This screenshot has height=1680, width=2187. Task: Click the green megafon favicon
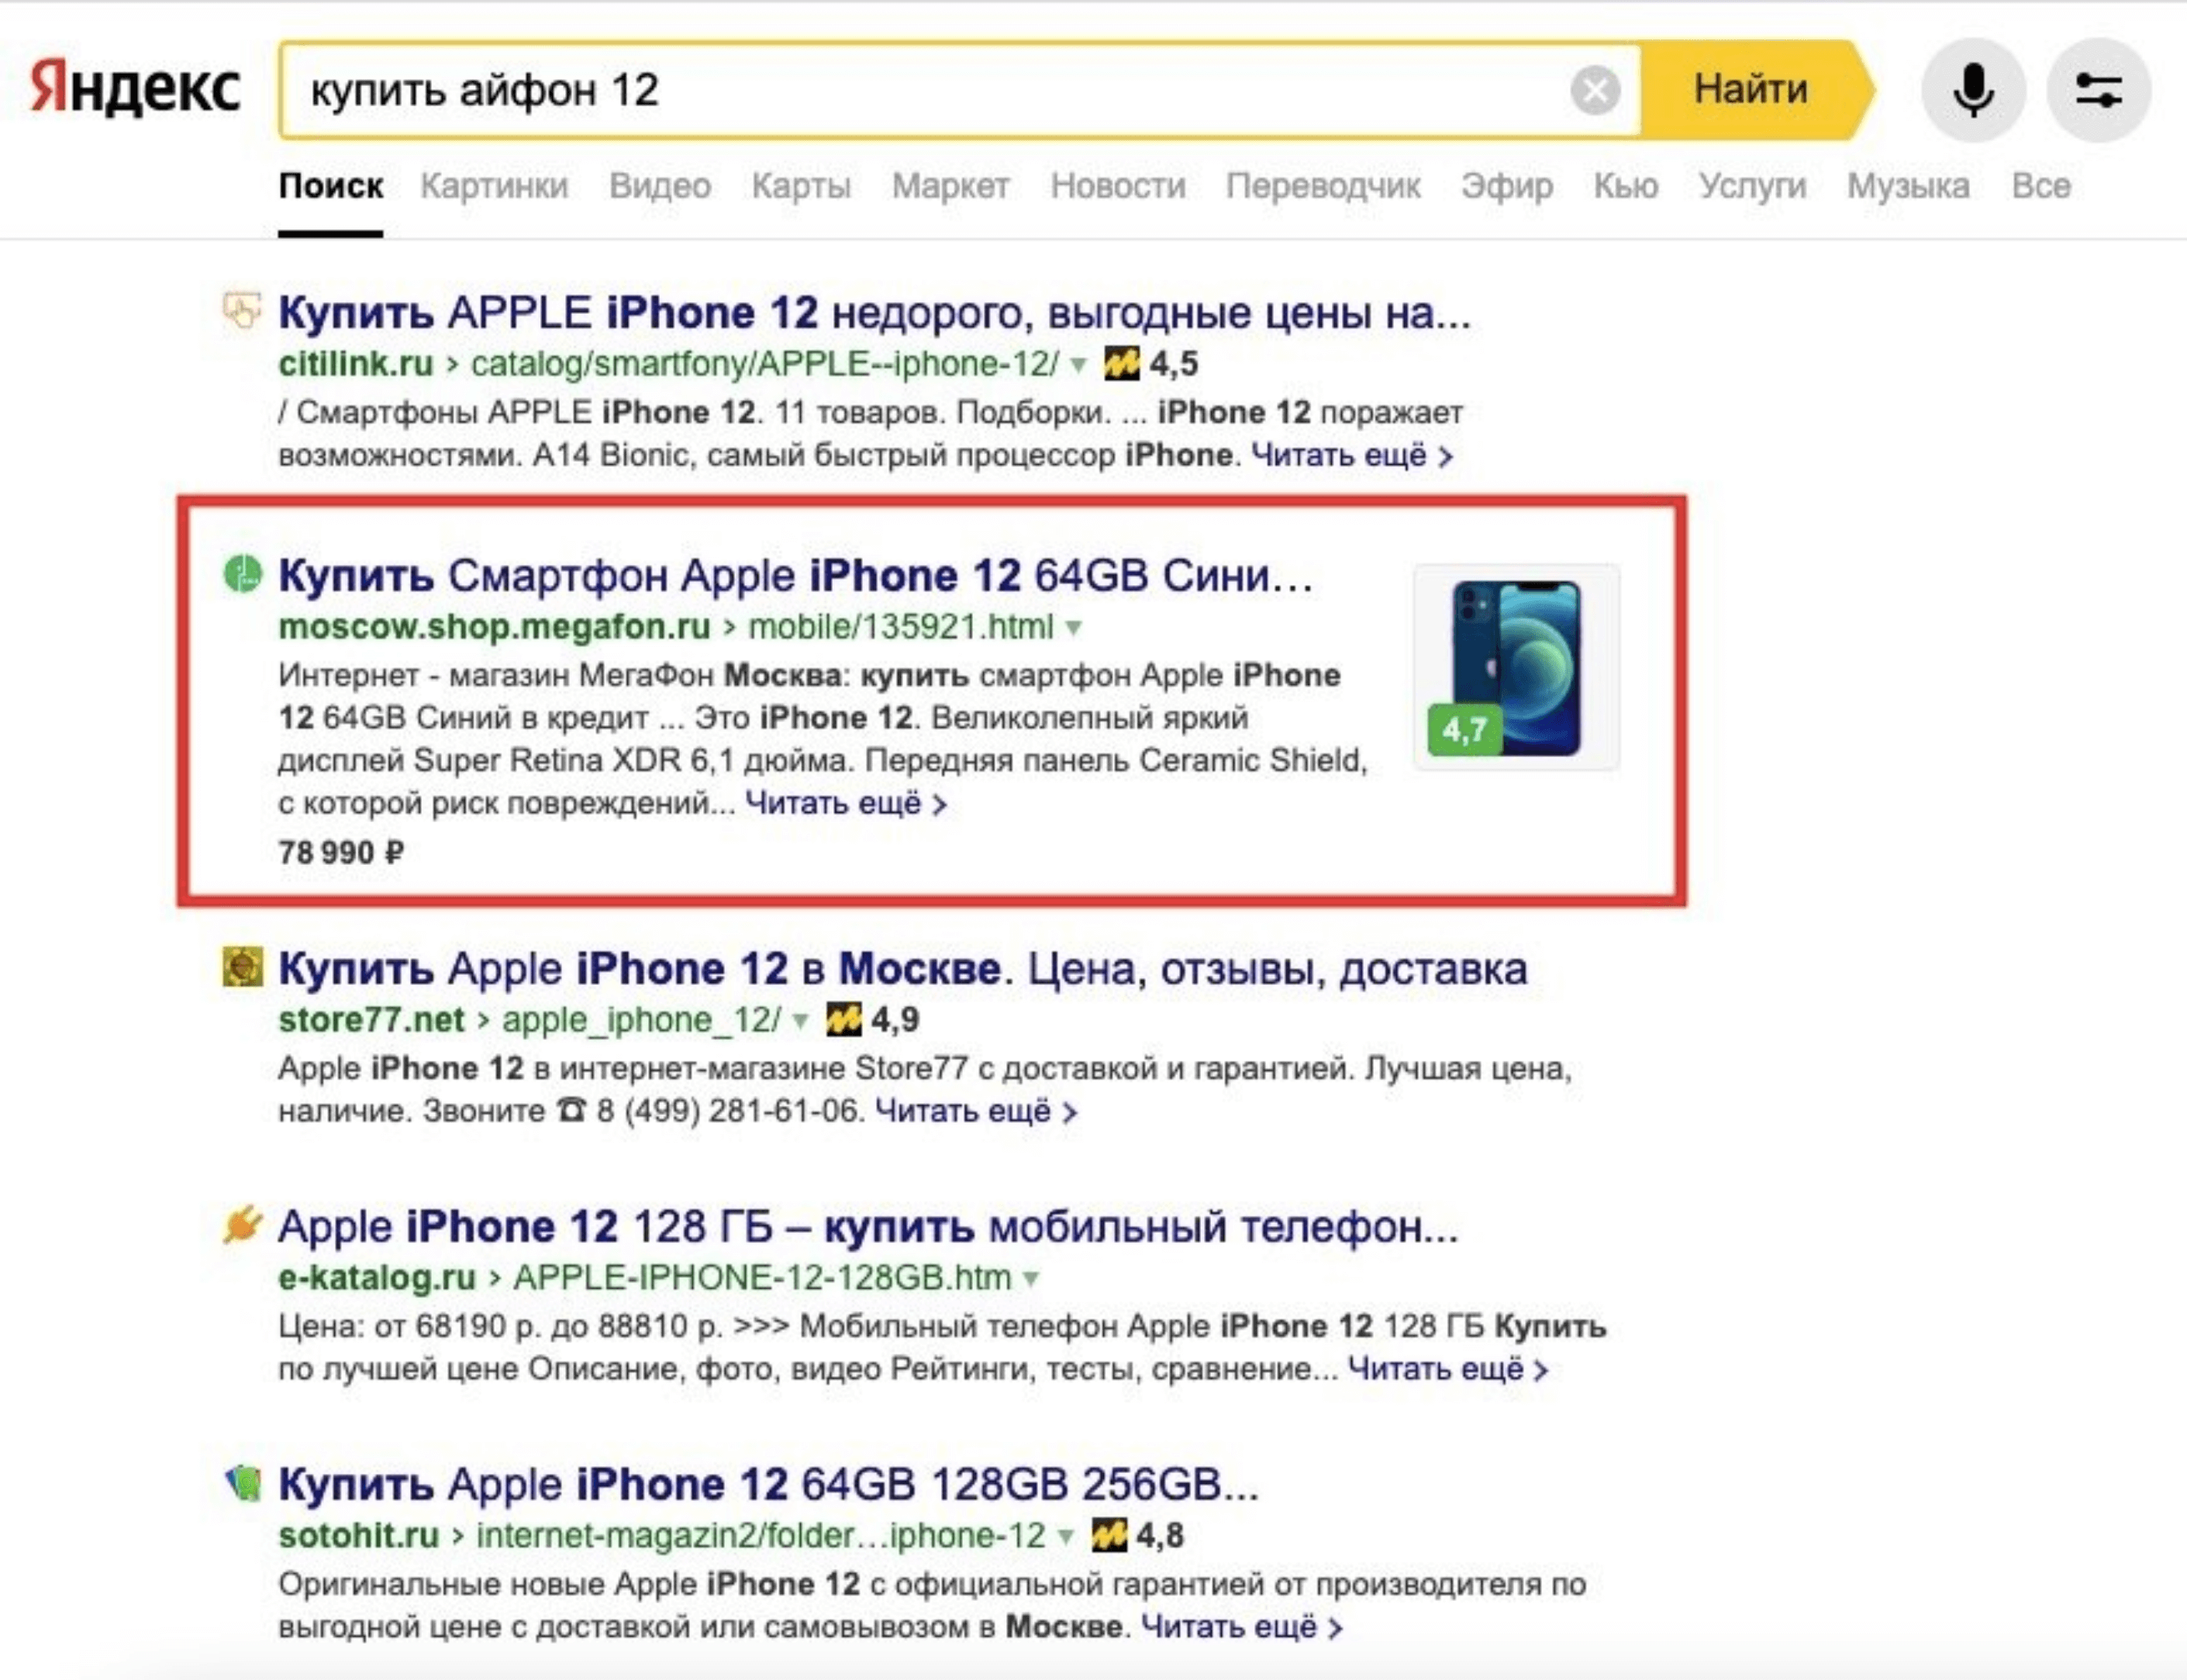click(x=242, y=574)
